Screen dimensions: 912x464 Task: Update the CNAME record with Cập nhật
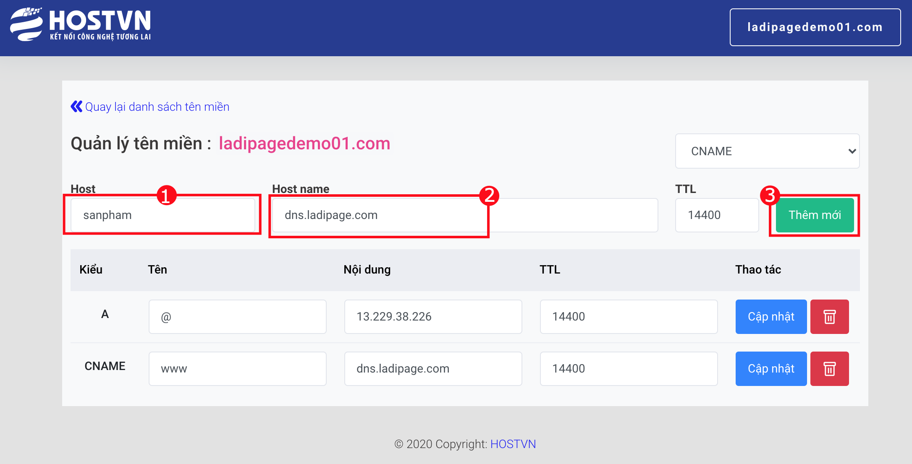pyautogui.click(x=771, y=369)
